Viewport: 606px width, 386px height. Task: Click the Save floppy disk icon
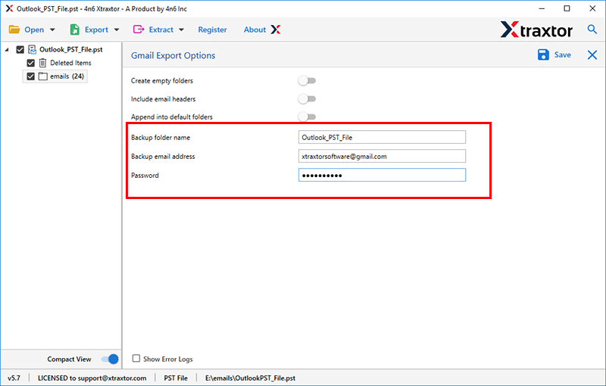[543, 54]
